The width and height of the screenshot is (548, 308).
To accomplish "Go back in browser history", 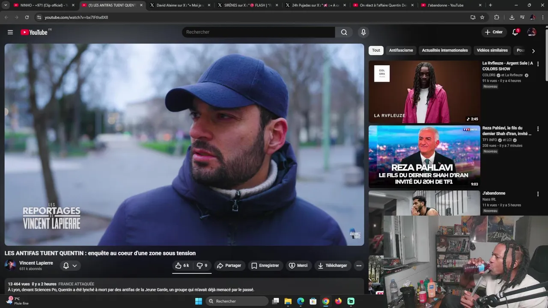I will pyautogui.click(x=6, y=17).
